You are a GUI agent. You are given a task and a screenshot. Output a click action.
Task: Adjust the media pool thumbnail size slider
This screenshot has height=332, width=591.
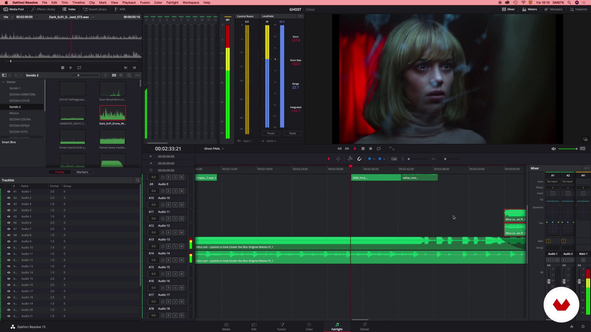coord(85,75)
